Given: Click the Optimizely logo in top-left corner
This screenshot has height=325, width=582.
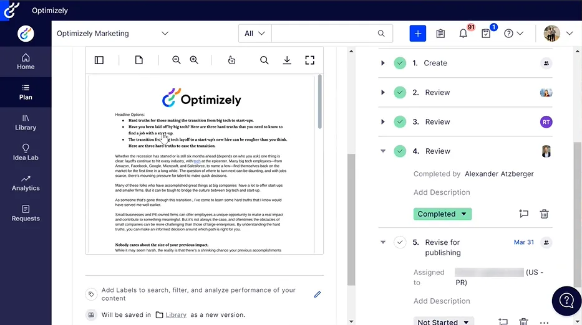Looking at the screenshot, I should pos(11,10).
